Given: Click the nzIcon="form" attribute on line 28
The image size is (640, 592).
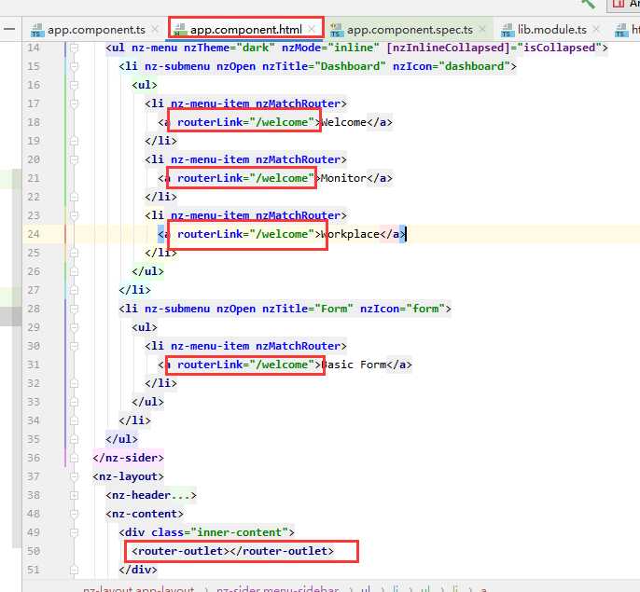Looking at the screenshot, I should [402, 309].
